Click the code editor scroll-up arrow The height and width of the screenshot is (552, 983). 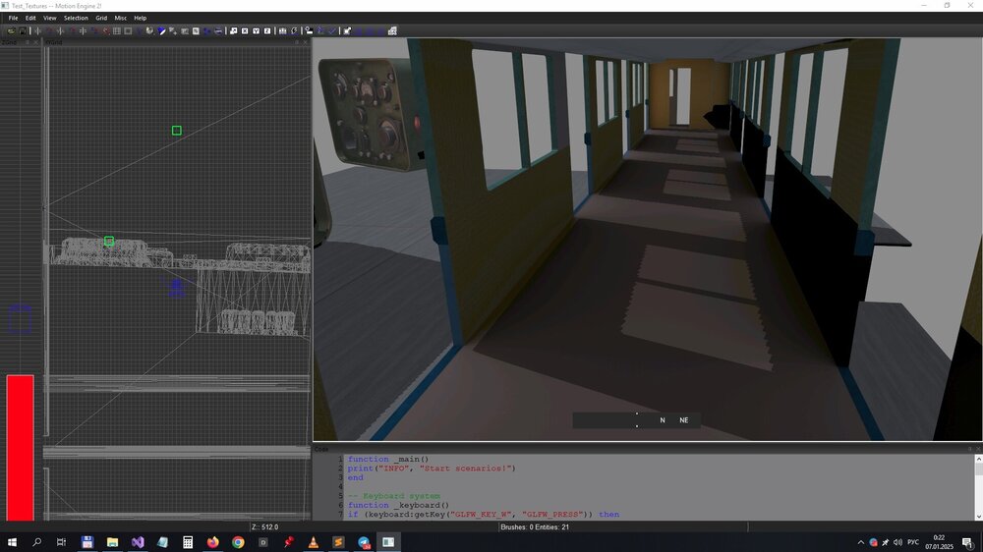pos(978,460)
